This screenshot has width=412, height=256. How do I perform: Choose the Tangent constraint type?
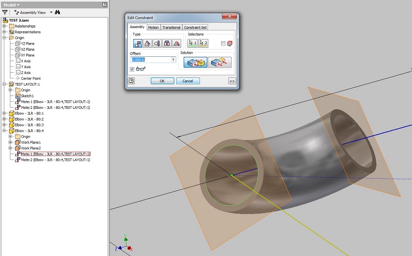click(x=157, y=43)
